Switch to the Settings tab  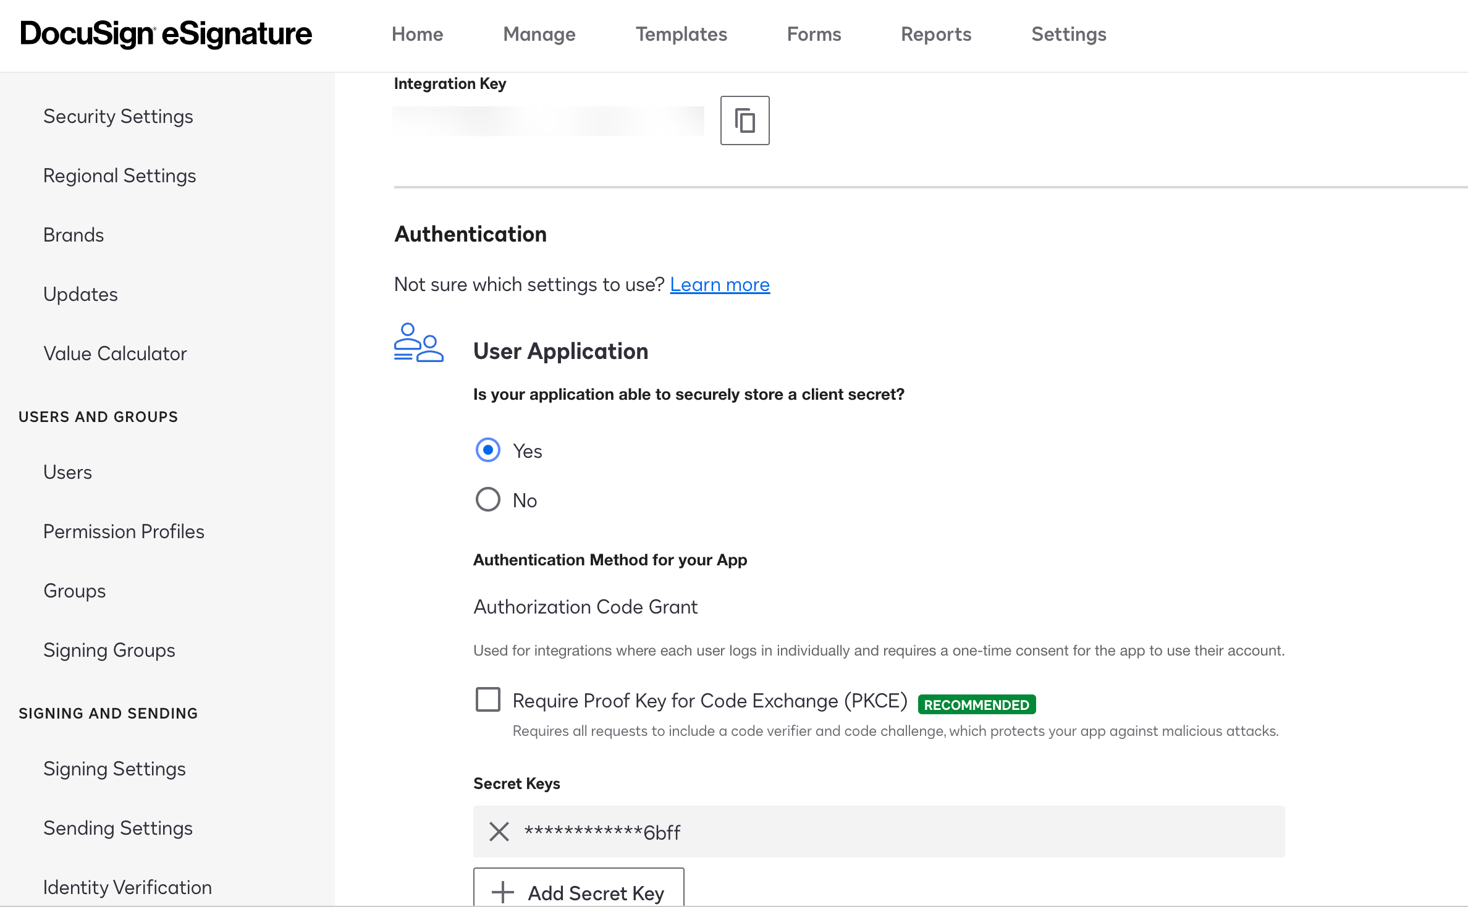pos(1068,34)
